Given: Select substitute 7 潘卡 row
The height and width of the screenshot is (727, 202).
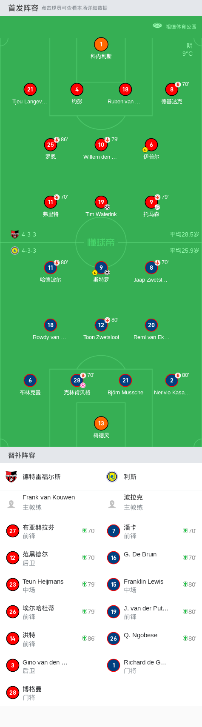Looking at the screenshot, I should tap(151, 531).
